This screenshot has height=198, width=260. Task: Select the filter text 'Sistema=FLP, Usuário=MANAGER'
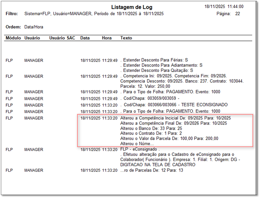coord(58,14)
